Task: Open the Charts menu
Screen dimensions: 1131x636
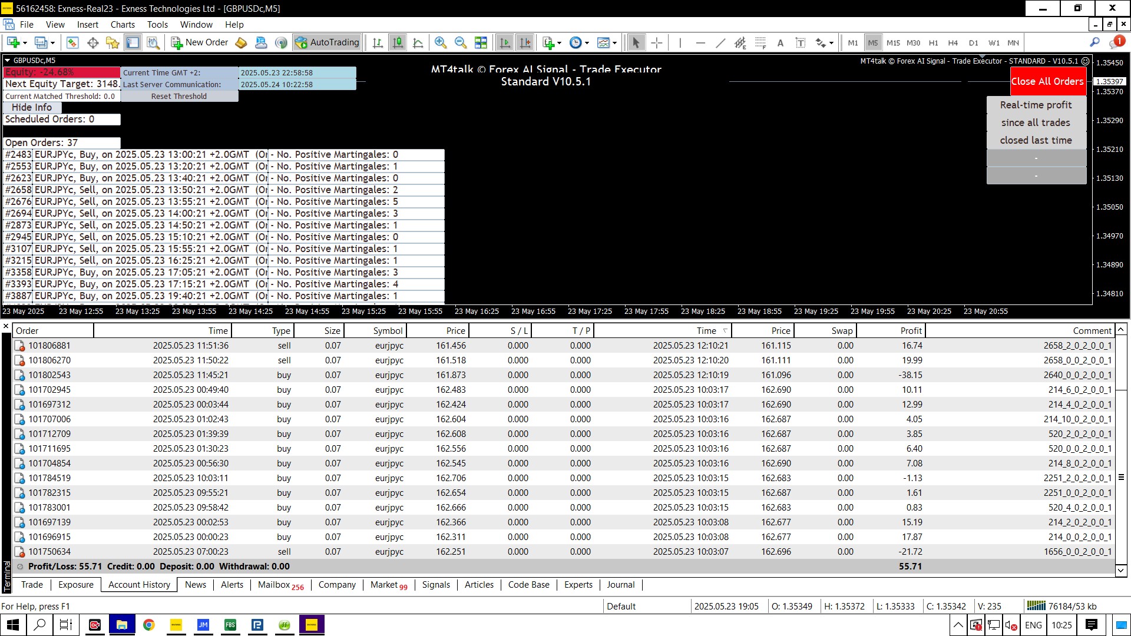Action: [x=123, y=25]
